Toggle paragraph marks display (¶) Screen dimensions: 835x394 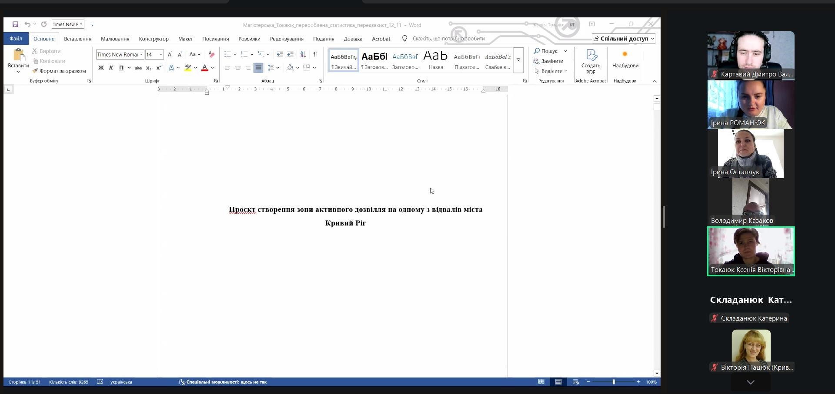point(315,54)
